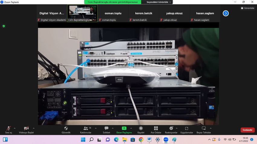The width and height of the screenshot is (257, 144).
Task: Open Widgets panel at taskbar left
Action: [x=5, y=139]
